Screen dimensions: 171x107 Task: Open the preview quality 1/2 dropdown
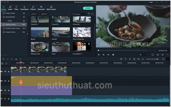[x=144, y=55]
